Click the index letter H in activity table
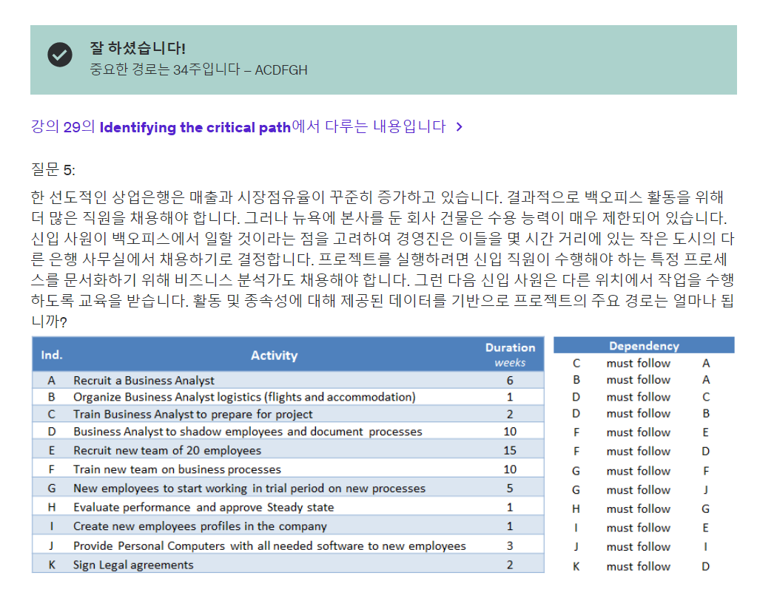 pos(52,507)
